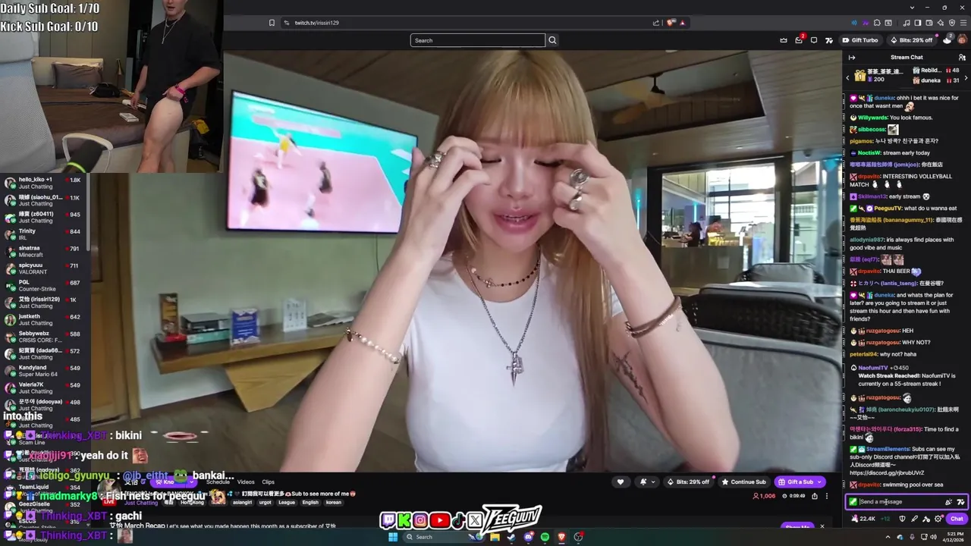The height and width of the screenshot is (546, 971).
Task: Toggle browser sidebar panel icon
Action: (x=918, y=23)
